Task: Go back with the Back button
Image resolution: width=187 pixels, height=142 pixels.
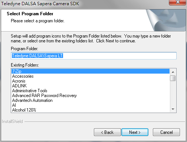Action: (x=107, y=132)
